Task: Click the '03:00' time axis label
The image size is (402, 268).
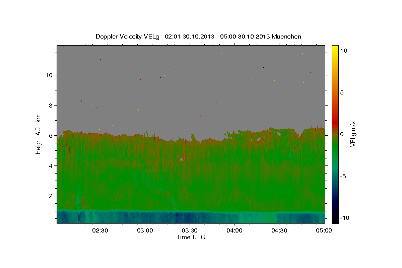Action: pos(145,230)
